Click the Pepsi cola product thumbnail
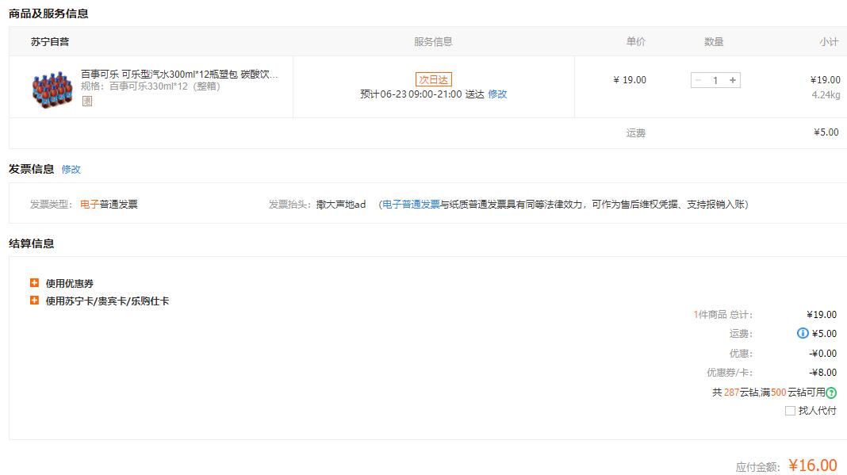This screenshot has height=475, width=847. (x=52, y=90)
